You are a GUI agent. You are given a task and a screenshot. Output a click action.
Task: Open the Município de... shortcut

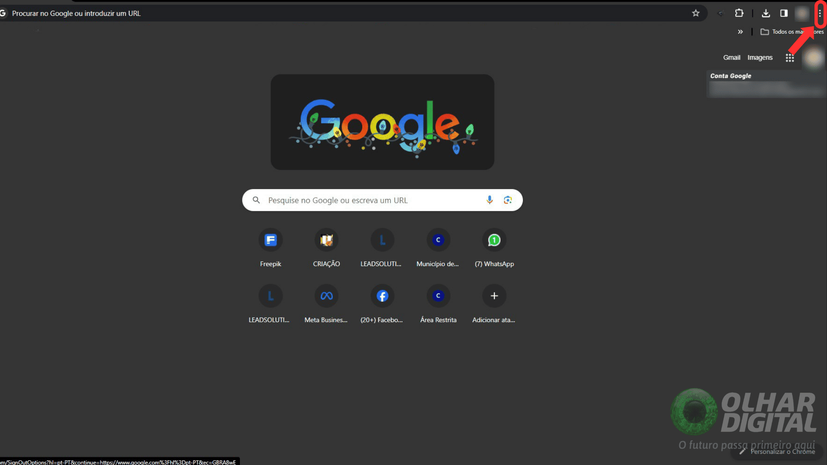pyautogui.click(x=438, y=248)
